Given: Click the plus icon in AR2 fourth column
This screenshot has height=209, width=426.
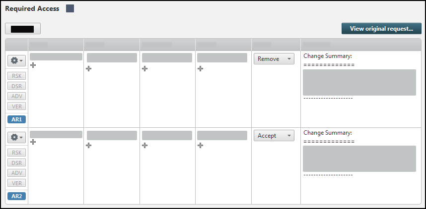Looking at the screenshot, I should 200,145.
